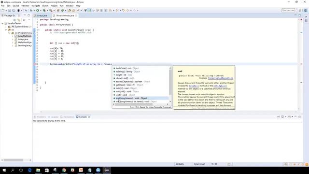Collapse the JavaForTesters project node
The height and width of the screenshot is (174, 309).
click(2, 24)
